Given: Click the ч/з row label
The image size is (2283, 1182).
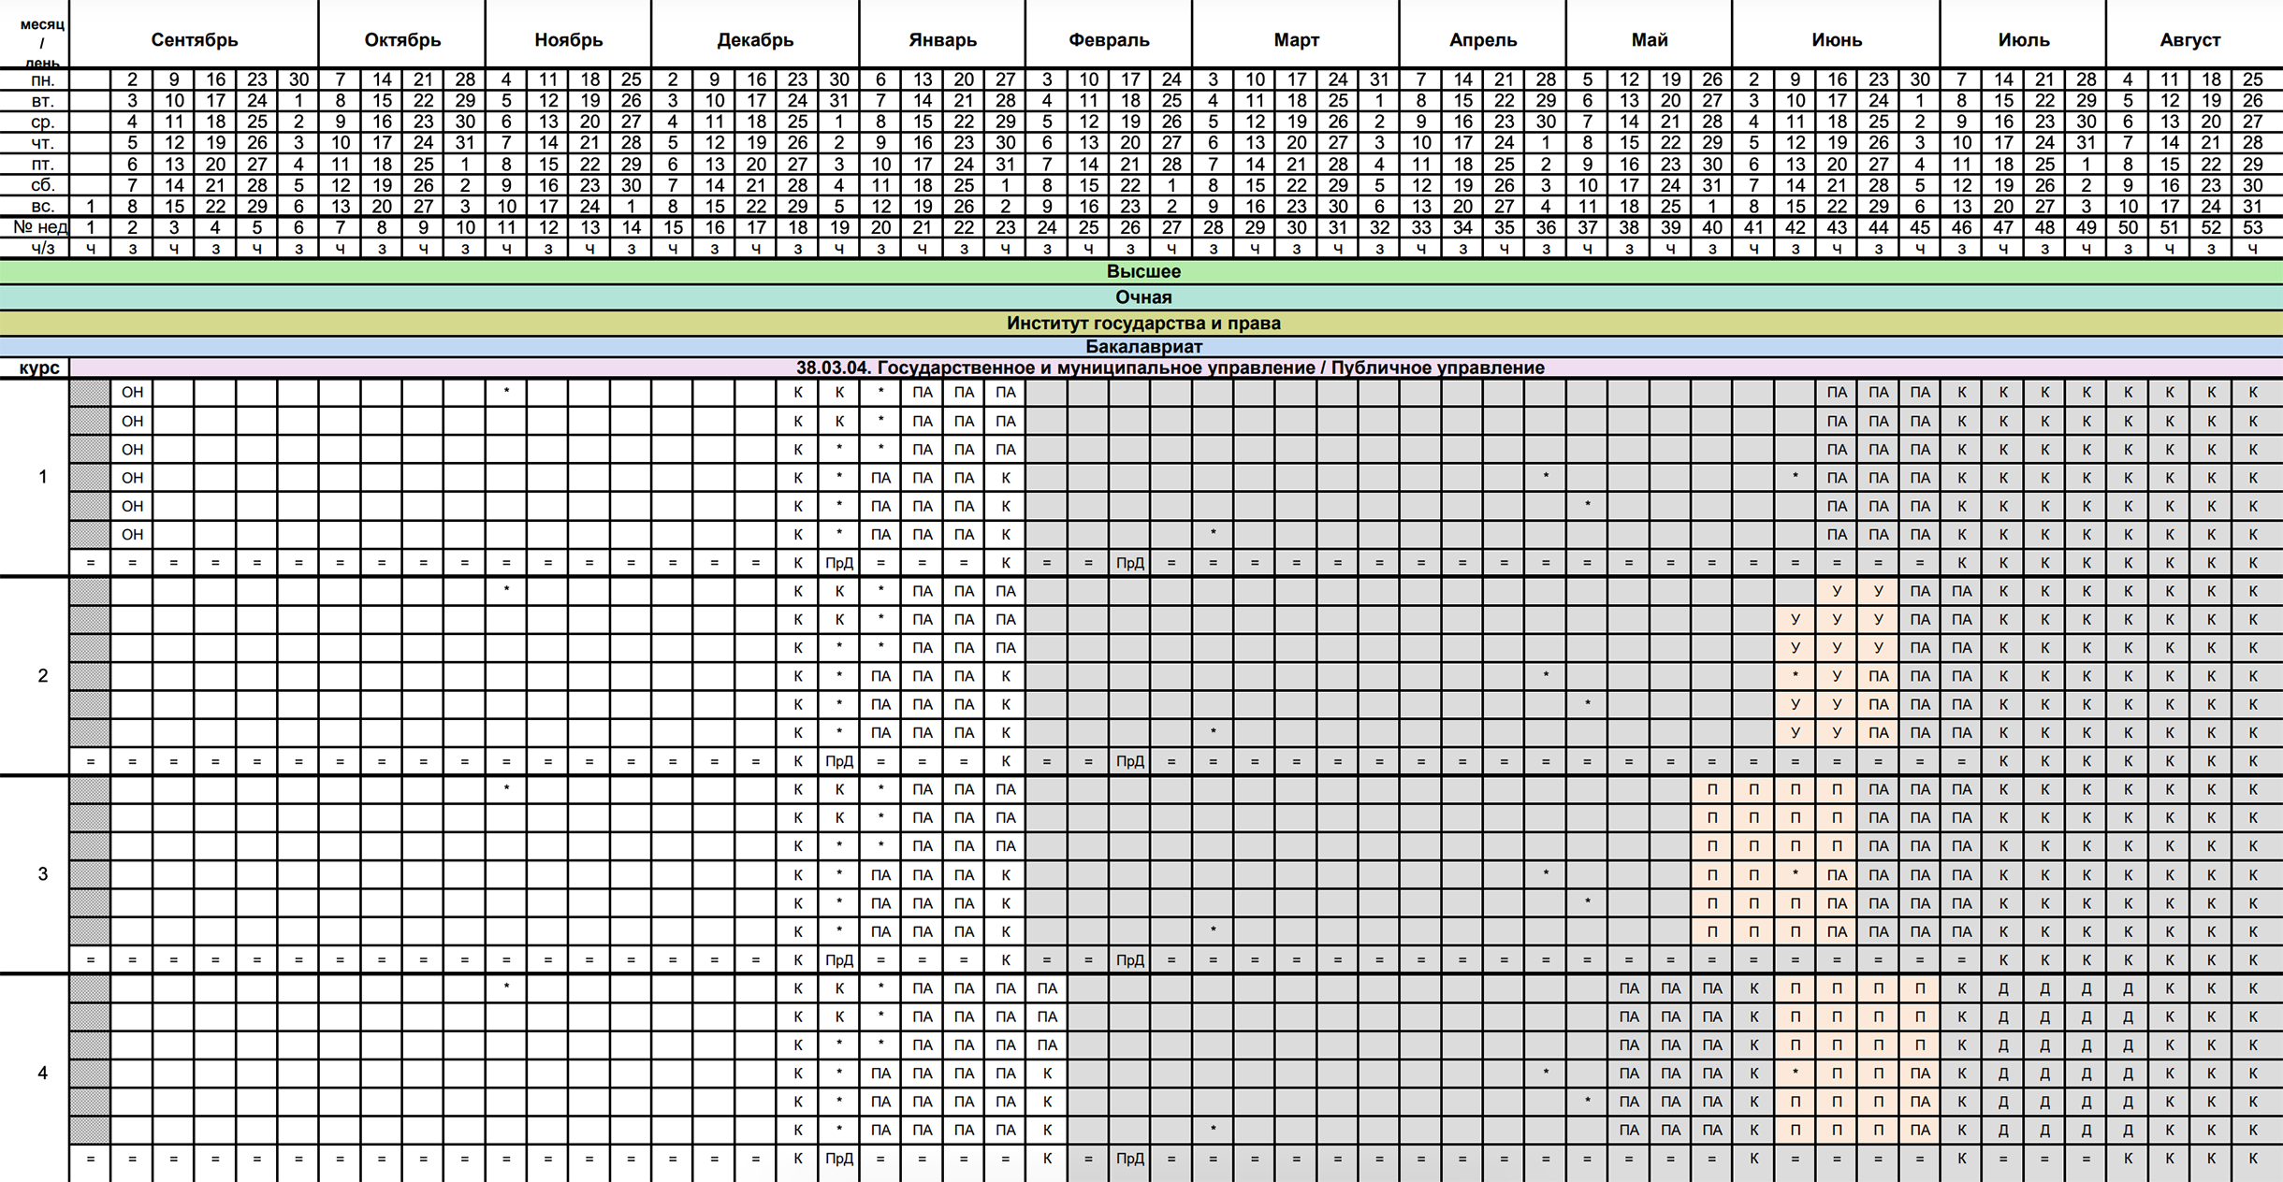Looking at the screenshot, I should tap(35, 248).
